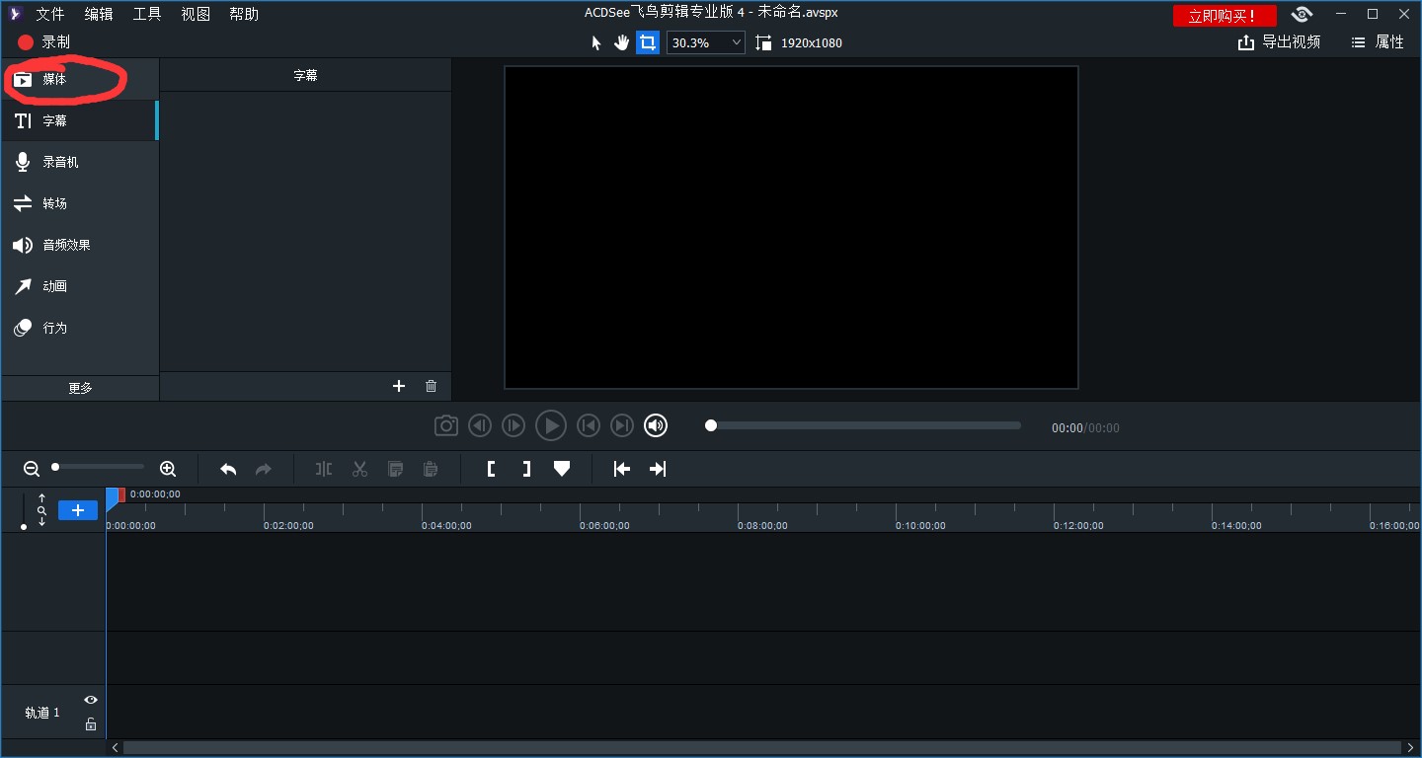Select the hand pan tool

(621, 42)
